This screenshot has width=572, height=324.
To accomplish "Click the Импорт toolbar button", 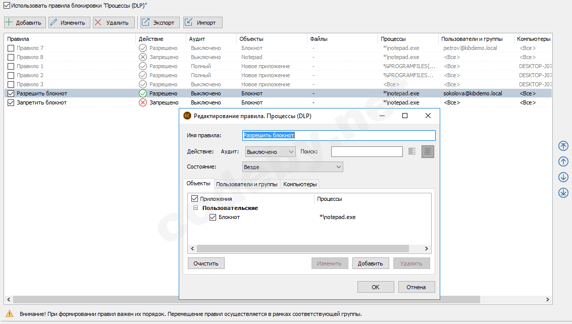I will pyautogui.click(x=202, y=23).
